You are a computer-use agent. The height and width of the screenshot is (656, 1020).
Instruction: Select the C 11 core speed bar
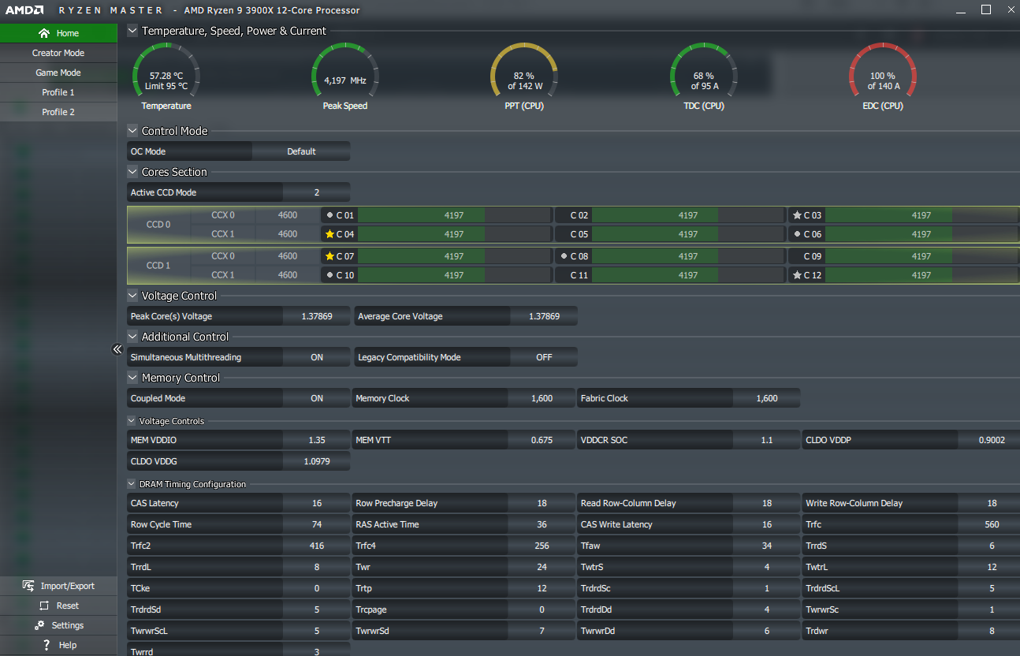[x=687, y=275]
